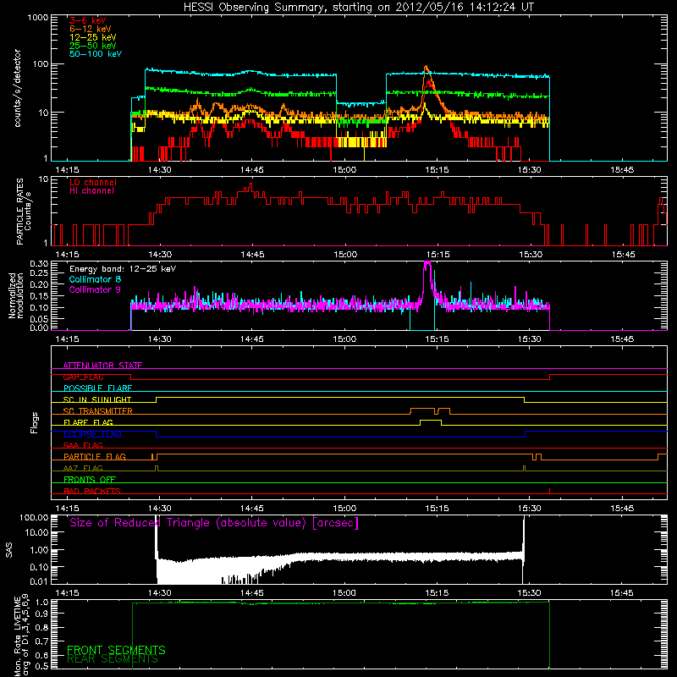Select the orange 6-12 keV legend label
The height and width of the screenshot is (677, 677).
point(91,29)
